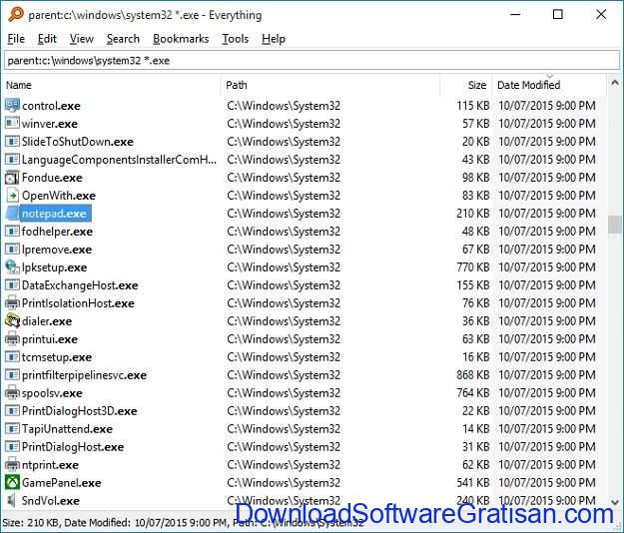The width and height of the screenshot is (624, 533).
Task: Click the PrintDialogHost.exe file icon
Action: pos(12,447)
